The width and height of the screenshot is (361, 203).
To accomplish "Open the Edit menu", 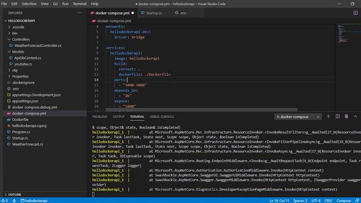I will point(14,4).
